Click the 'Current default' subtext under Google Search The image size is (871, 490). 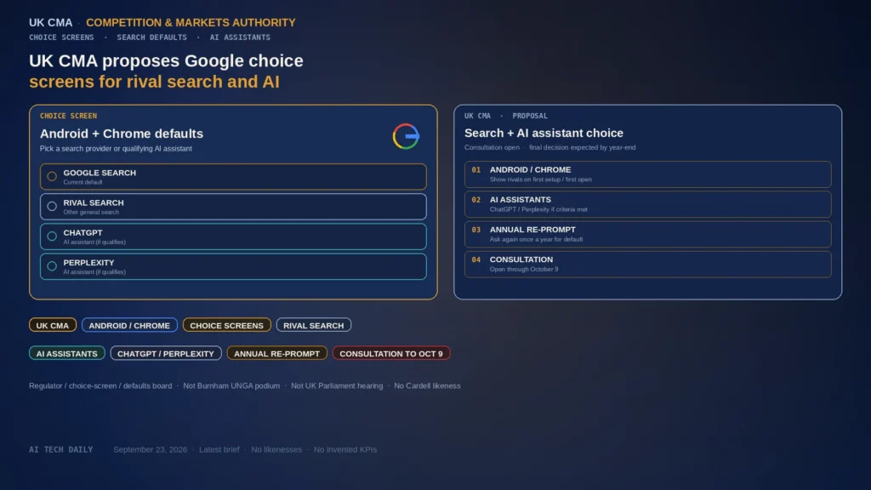pos(83,182)
